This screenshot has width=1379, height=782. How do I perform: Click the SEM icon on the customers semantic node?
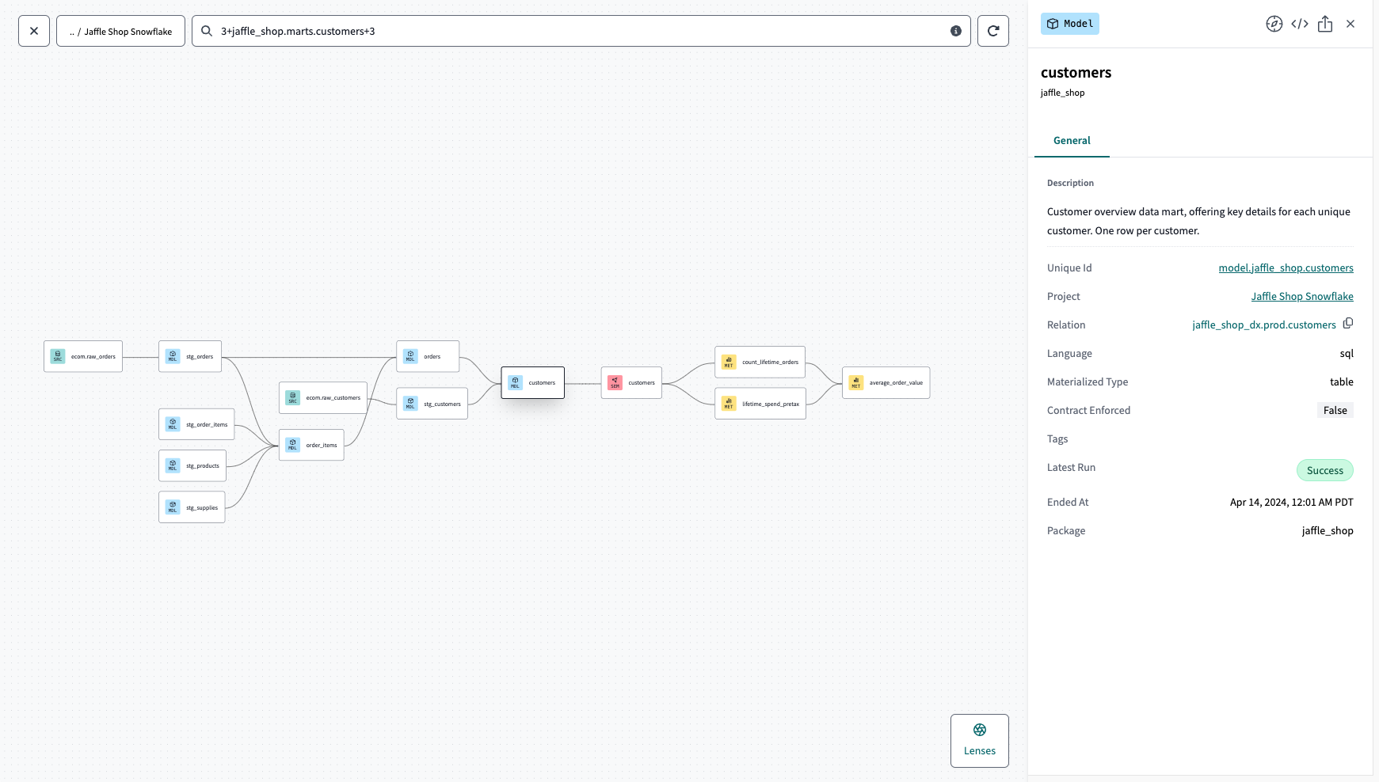[615, 382]
